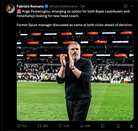This screenshot has height=131, width=138.
Task: Like the post using heart icon
Action: (x=60, y=126)
